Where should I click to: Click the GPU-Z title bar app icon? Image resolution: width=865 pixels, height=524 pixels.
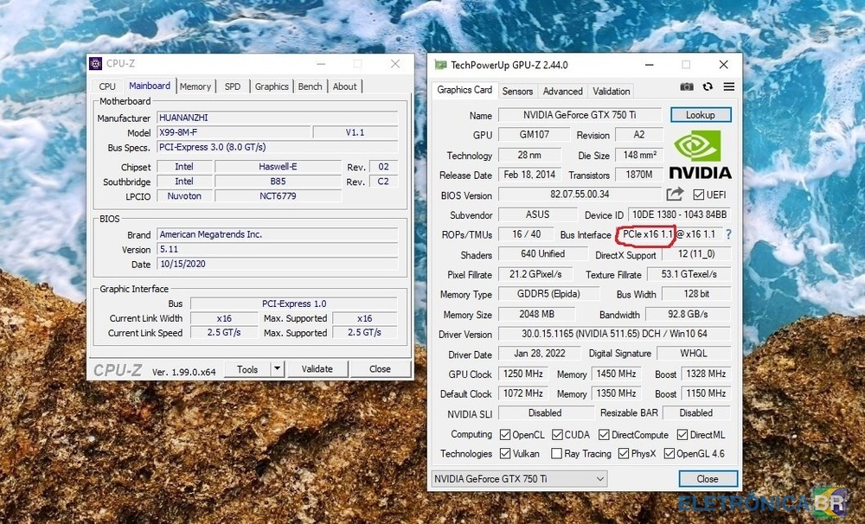click(x=440, y=65)
